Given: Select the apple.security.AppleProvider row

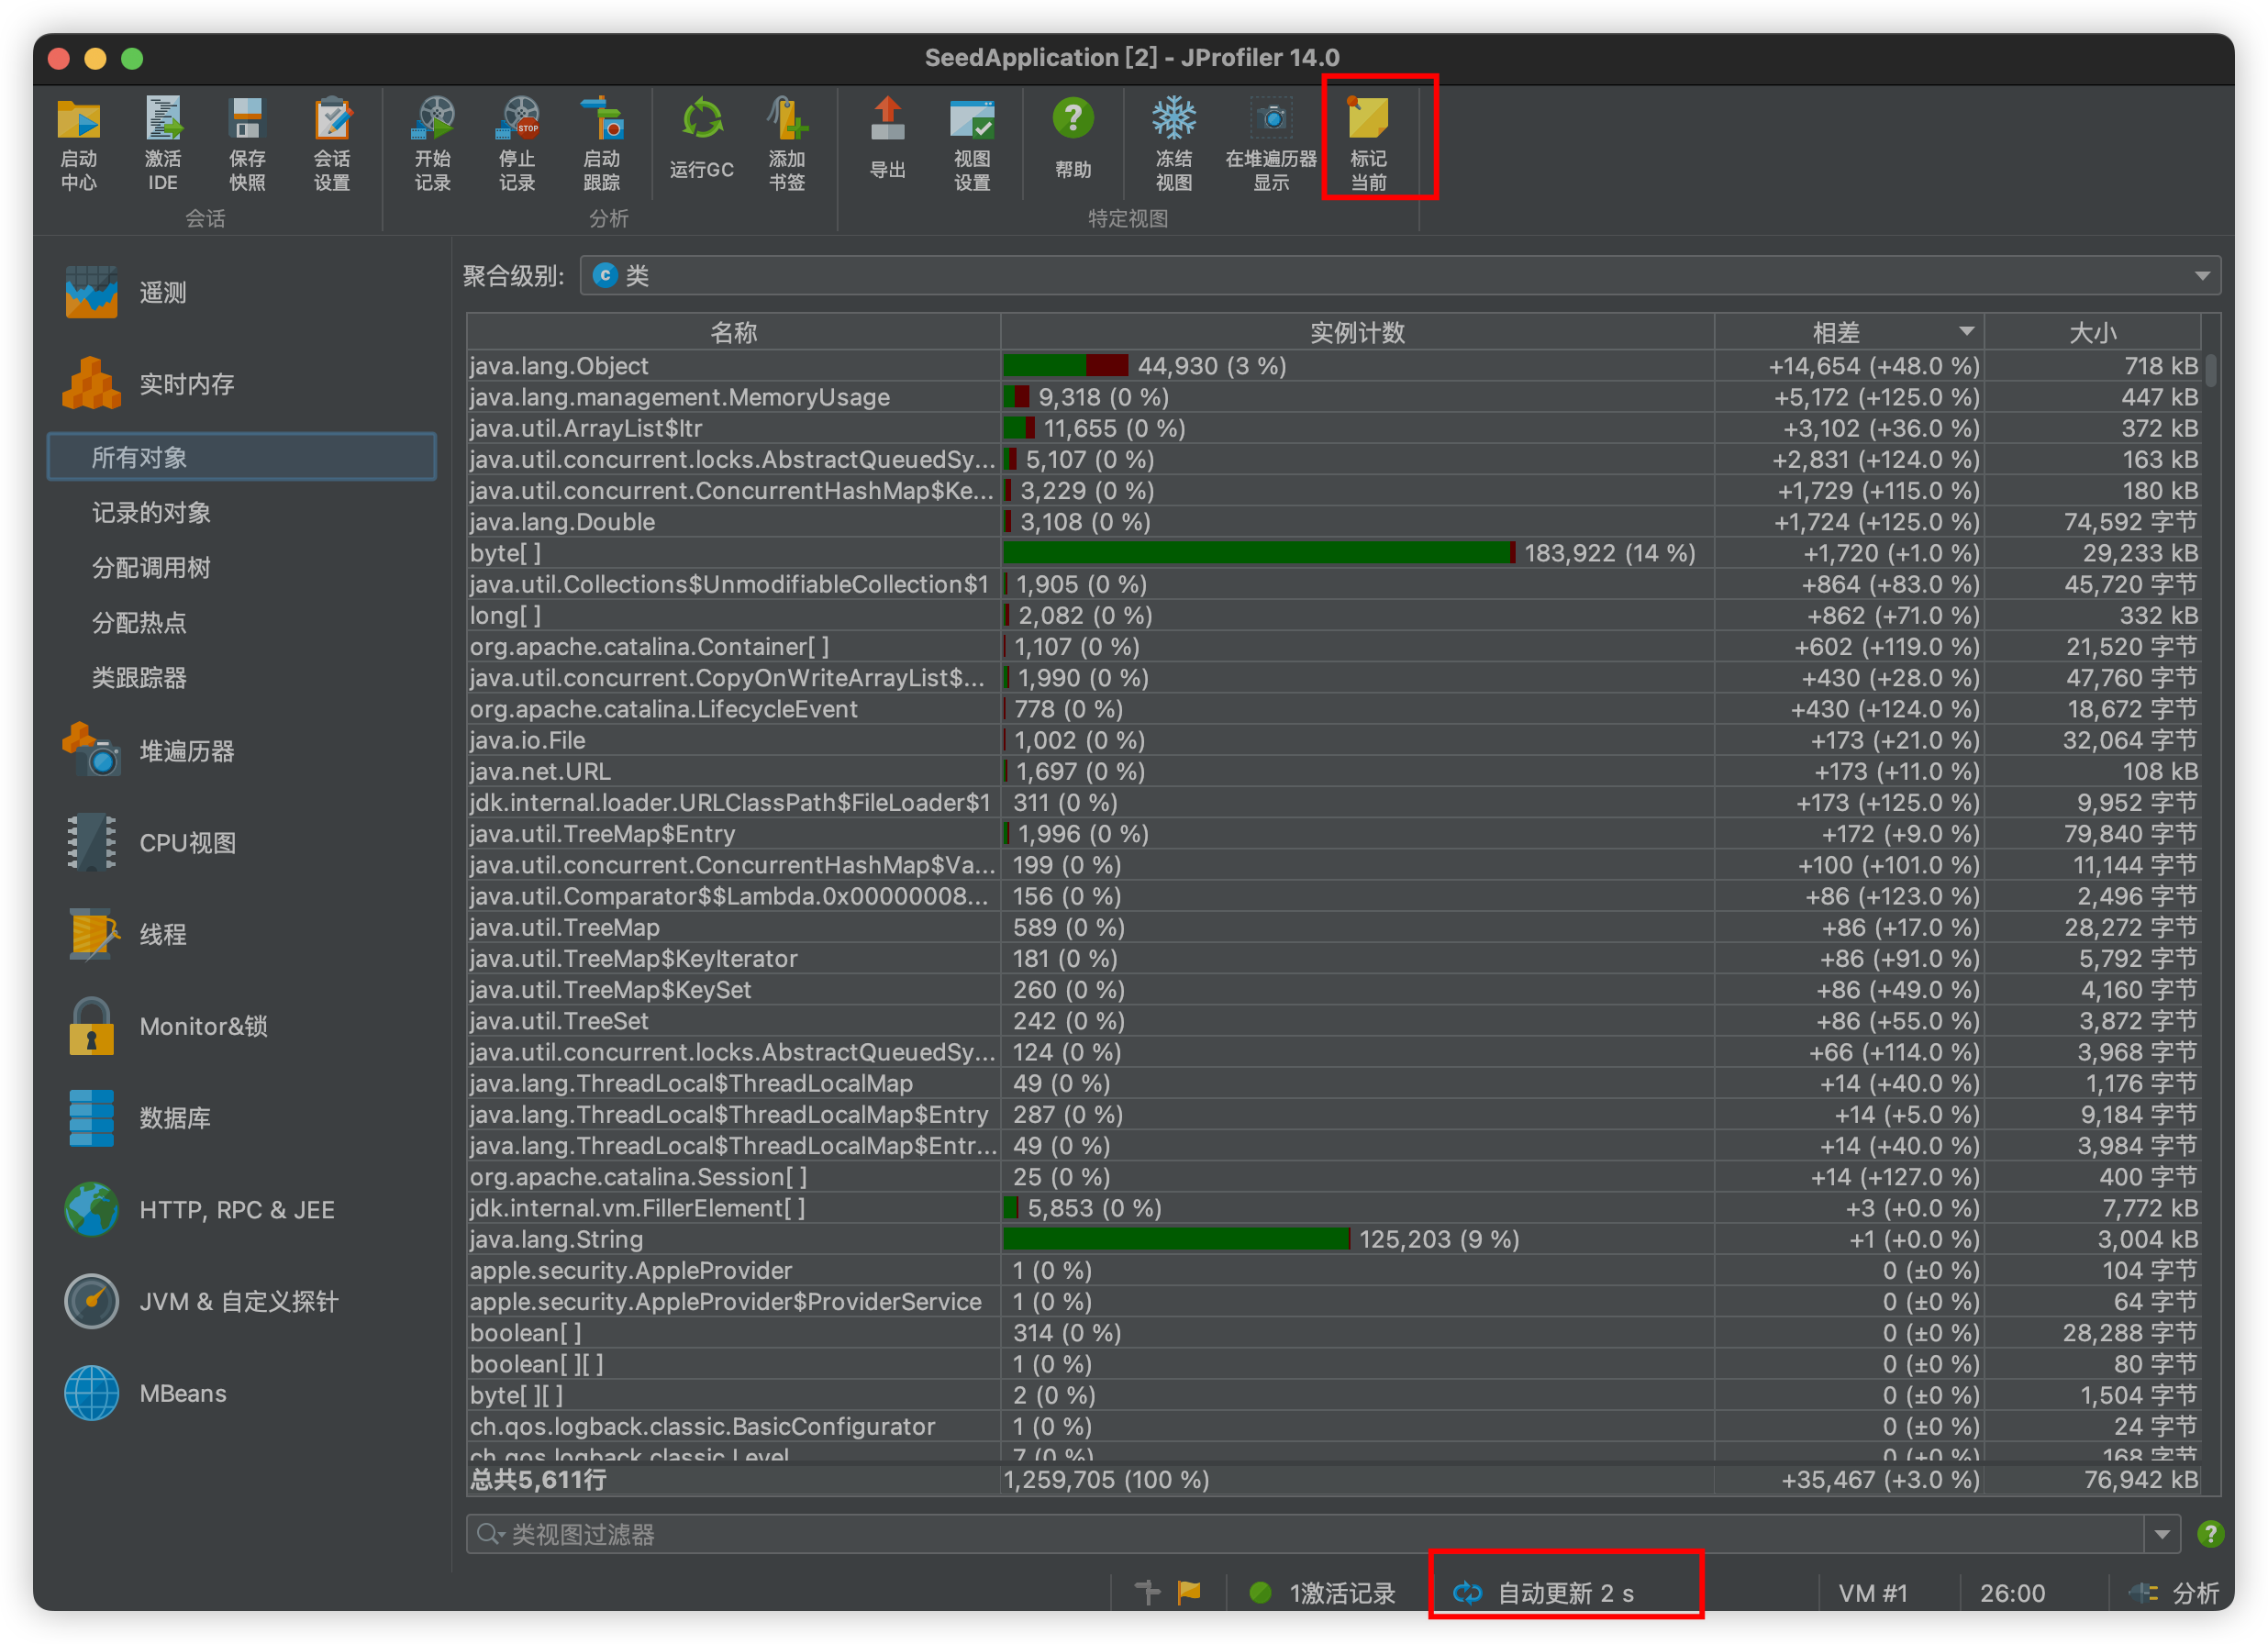Looking at the screenshot, I should 1334,1270.
